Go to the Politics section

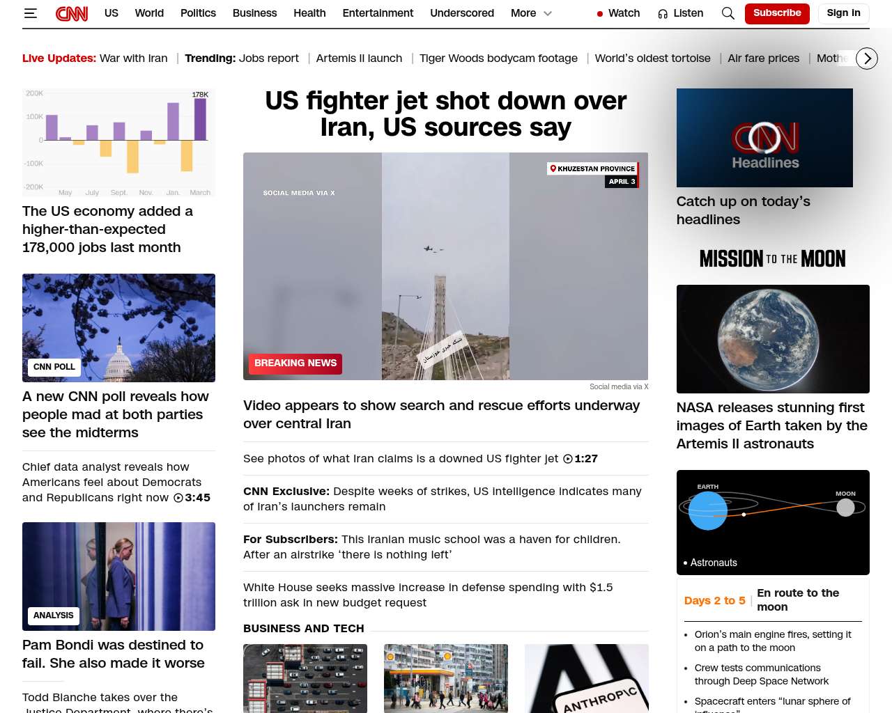198,13
